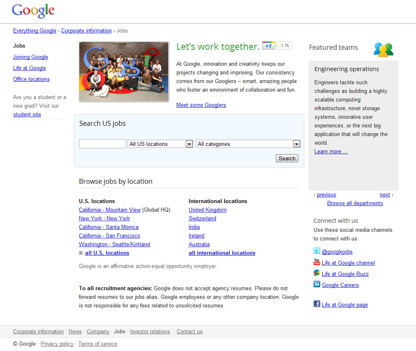Open Life at Google Buzz link
Screen dimensions: 416x351
(x=345, y=274)
